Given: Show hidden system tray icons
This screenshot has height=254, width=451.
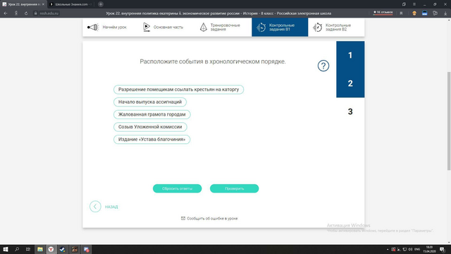Looking at the screenshot, I should point(388,249).
